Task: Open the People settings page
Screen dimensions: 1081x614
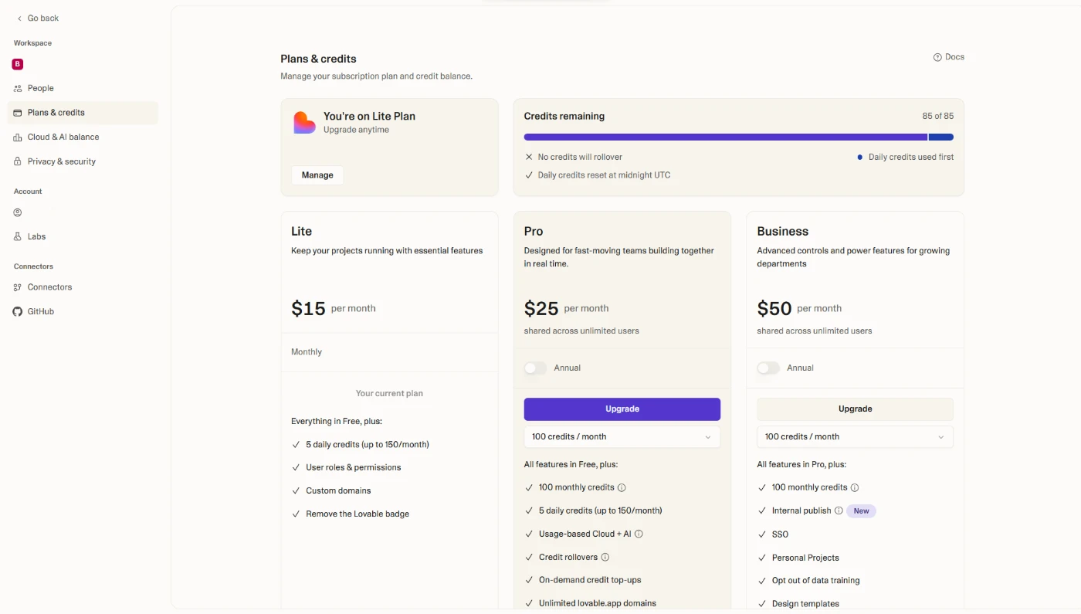Action: tap(41, 88)
